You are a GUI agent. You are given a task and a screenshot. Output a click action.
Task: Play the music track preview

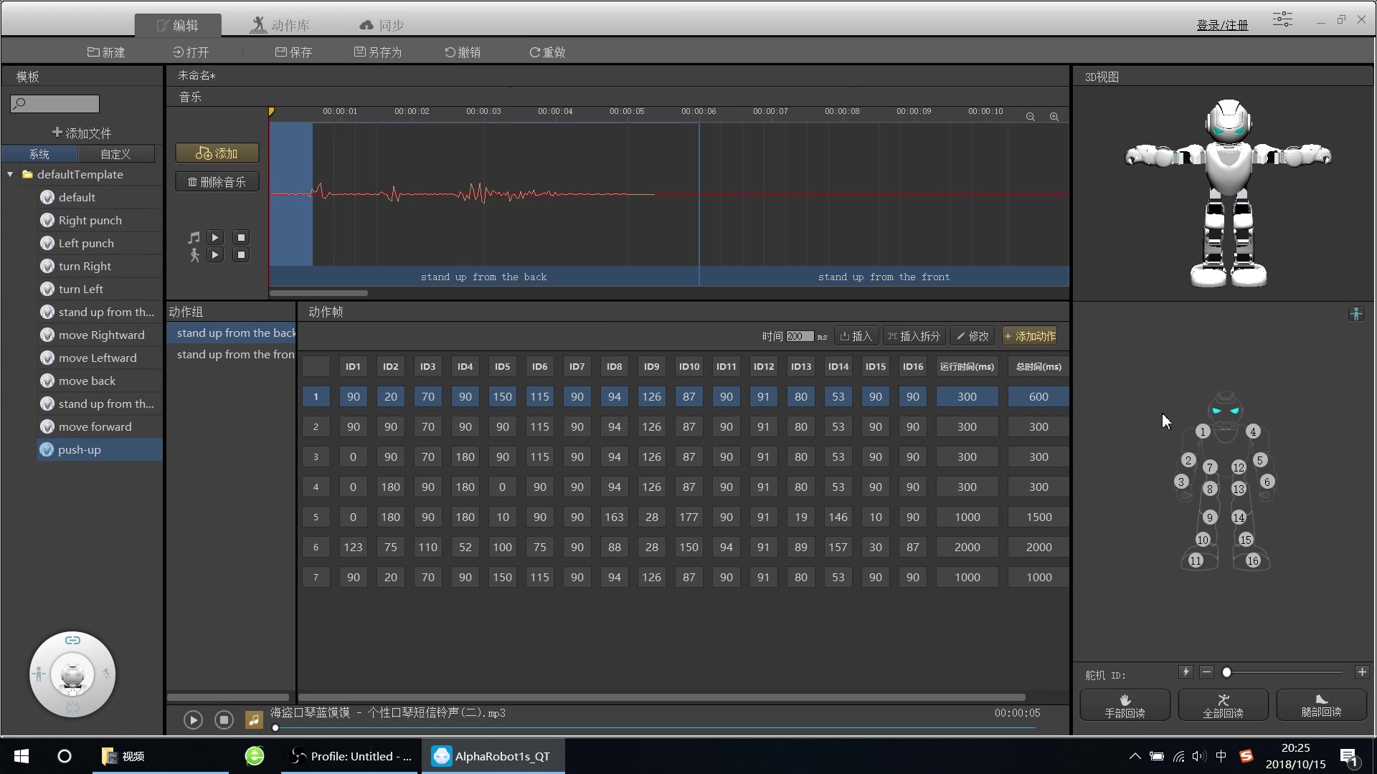tap(215, 237)
